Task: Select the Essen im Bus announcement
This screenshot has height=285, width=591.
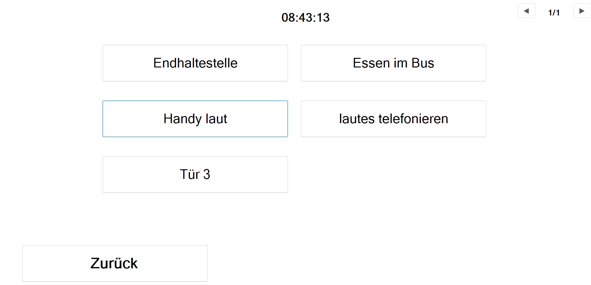Action: 393,63
